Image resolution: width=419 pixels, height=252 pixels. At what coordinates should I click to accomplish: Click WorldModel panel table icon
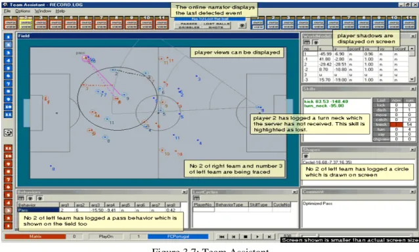point(307,42)
